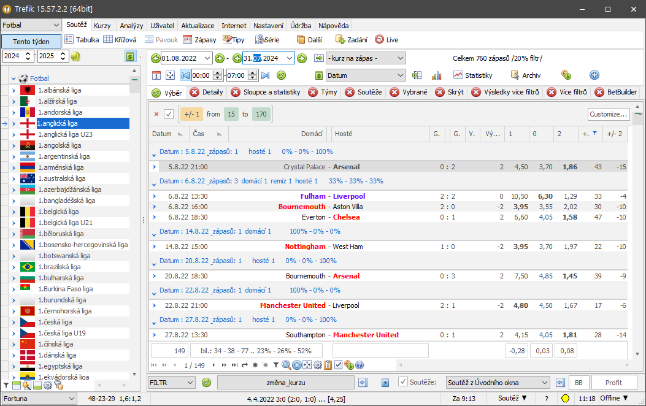
Task: Click the green confirm icon beside the time range
Action: 282,75
